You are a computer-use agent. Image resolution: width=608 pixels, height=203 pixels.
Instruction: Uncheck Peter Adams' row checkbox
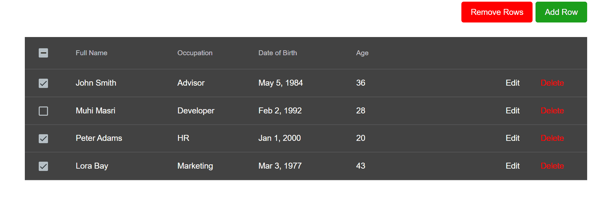43,138
